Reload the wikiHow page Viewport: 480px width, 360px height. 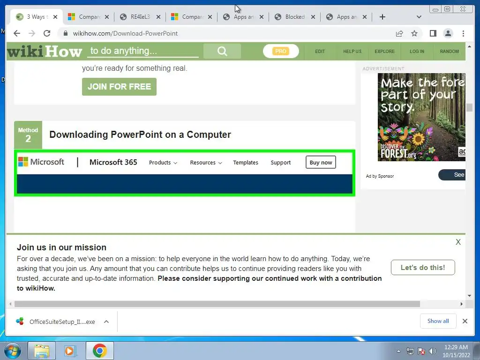click(47, 33)
